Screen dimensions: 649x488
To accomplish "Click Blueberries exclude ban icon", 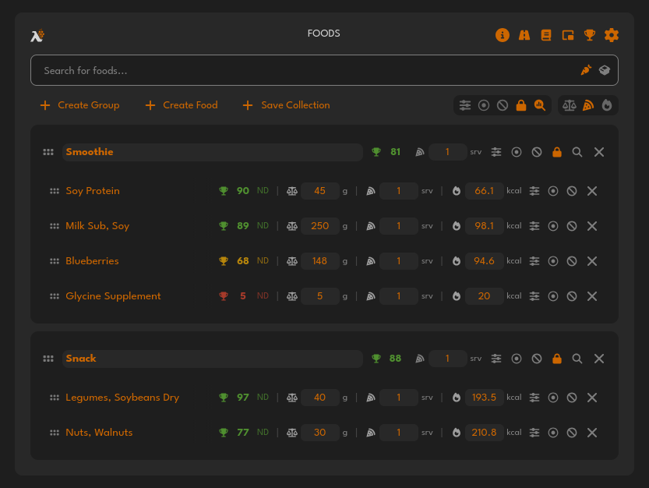I will tap(572, 261).
